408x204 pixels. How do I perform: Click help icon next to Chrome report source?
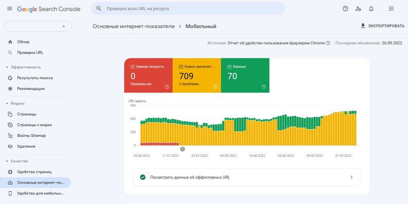[x=328, y=43]
